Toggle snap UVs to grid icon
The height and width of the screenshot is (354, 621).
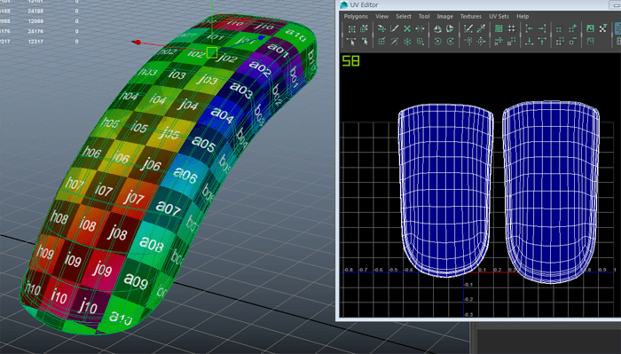tap(512, 28)
